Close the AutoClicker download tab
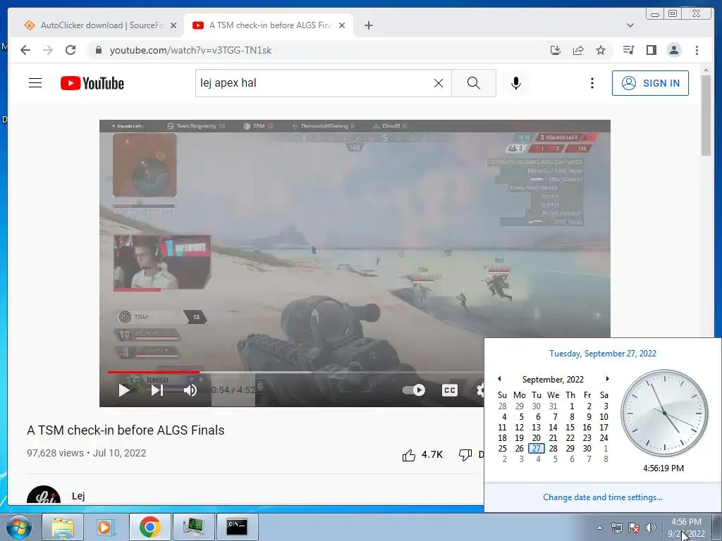Viewport: 722px width, 541px height. pos(173,25)
